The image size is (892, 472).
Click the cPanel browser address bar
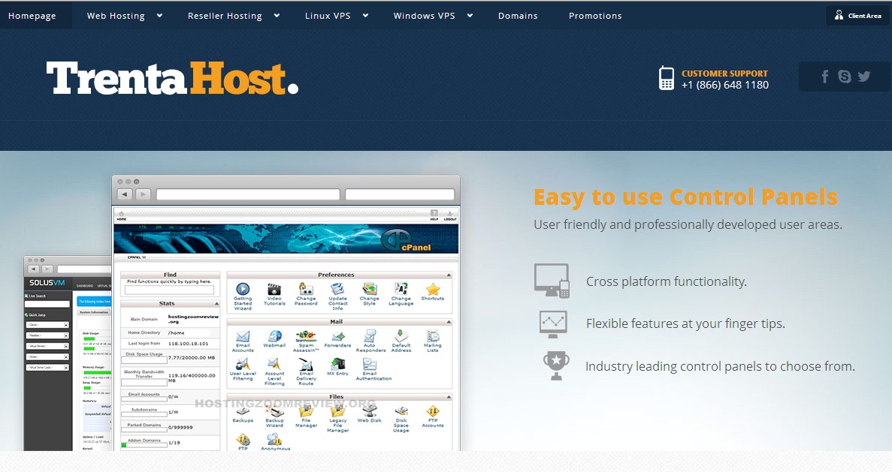click(x=248, y=195)
